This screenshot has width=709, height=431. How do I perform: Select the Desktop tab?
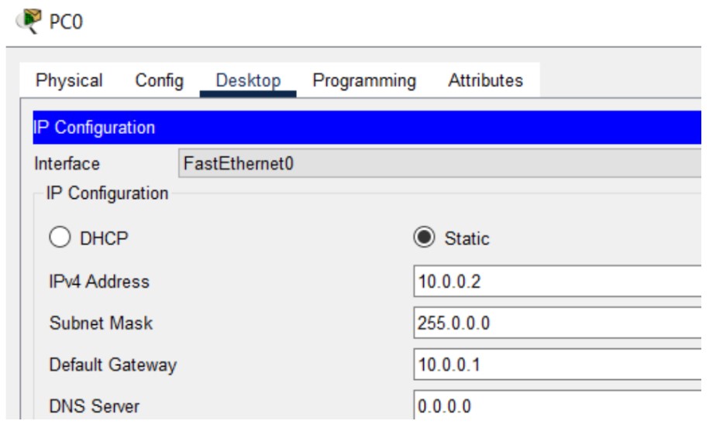pos(248,80)
